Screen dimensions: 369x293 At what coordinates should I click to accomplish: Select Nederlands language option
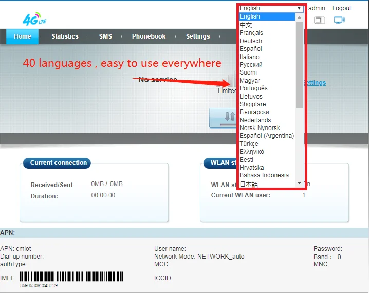267,120
